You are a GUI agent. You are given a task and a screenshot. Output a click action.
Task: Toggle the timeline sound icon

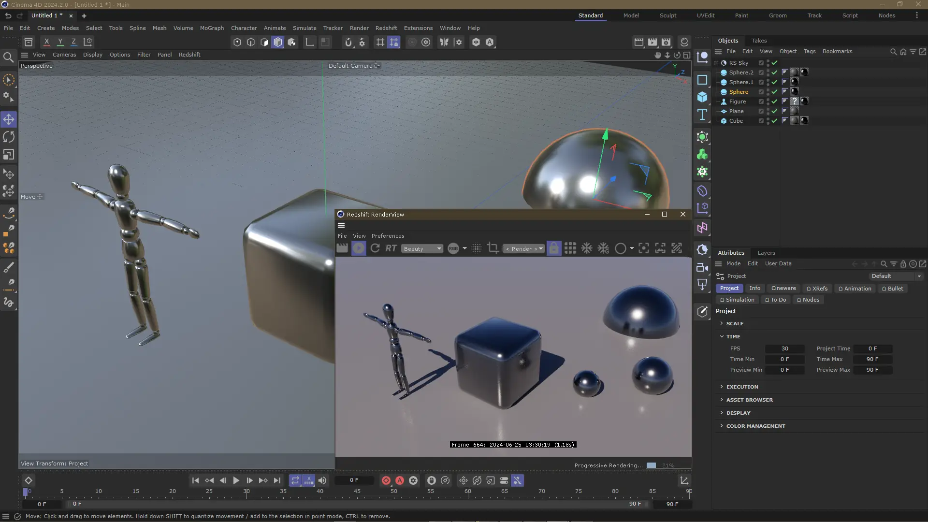pyautogui.click(x=322, y=480)
